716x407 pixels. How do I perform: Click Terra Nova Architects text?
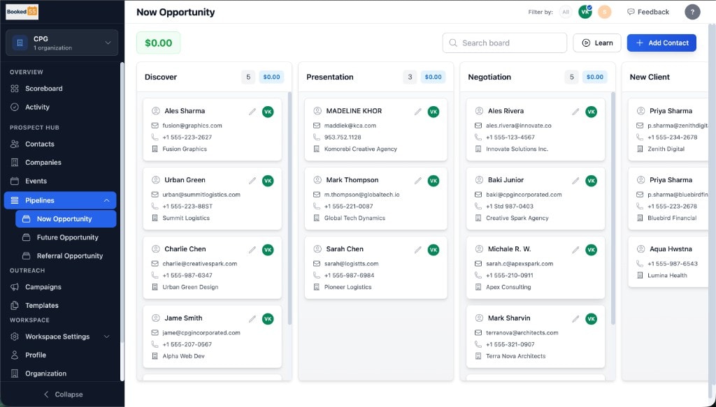click(x=515, y=356)
